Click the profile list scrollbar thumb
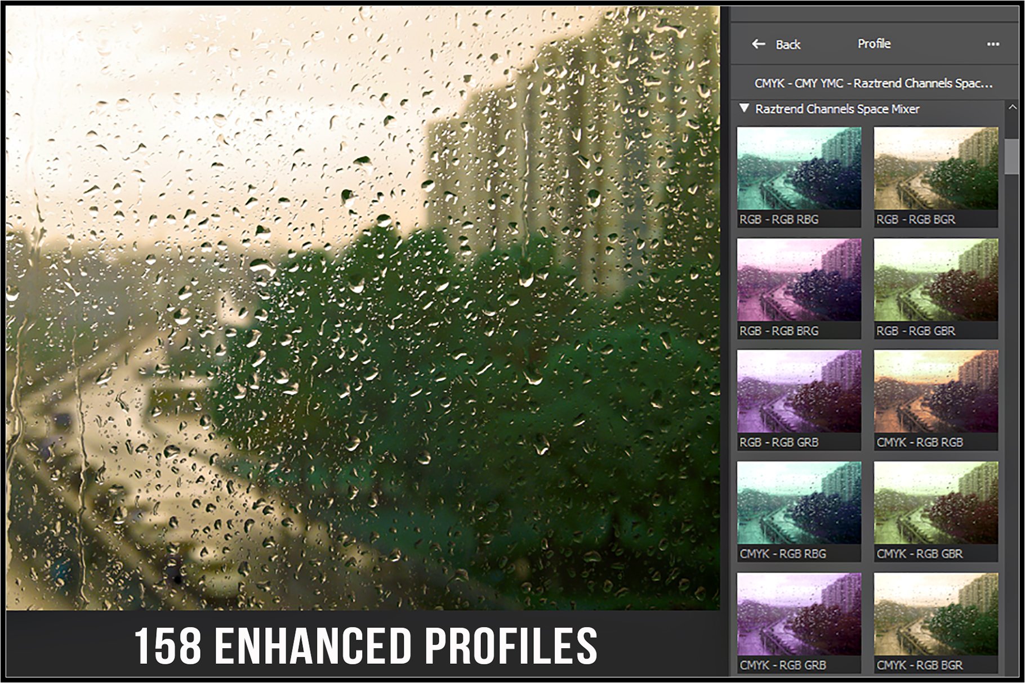 [1012, 157]
